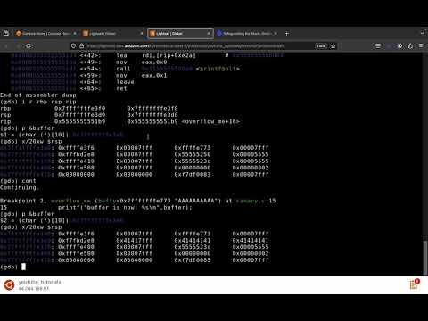
Task: Reset the 70% zoom level indicator
Action: tap(321, 46)
